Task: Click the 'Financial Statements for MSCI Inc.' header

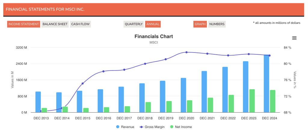Action: pyautogui.click(x=45, y=9)
